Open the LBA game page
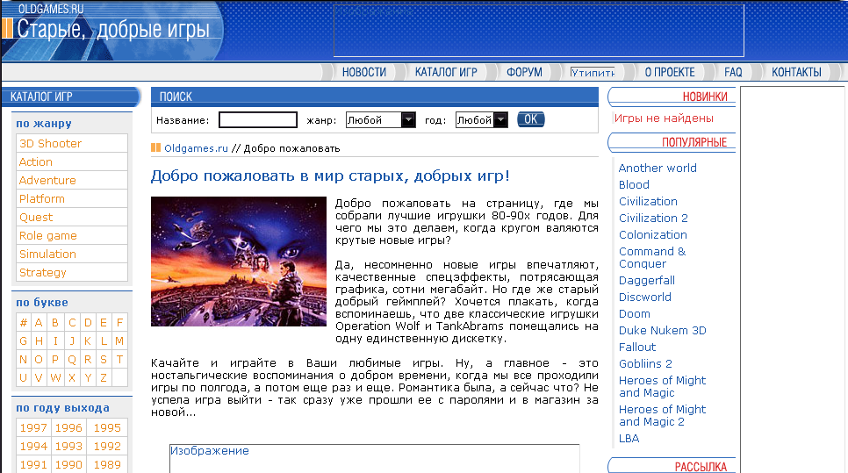848x473 pixels. (x=629, y=439)
